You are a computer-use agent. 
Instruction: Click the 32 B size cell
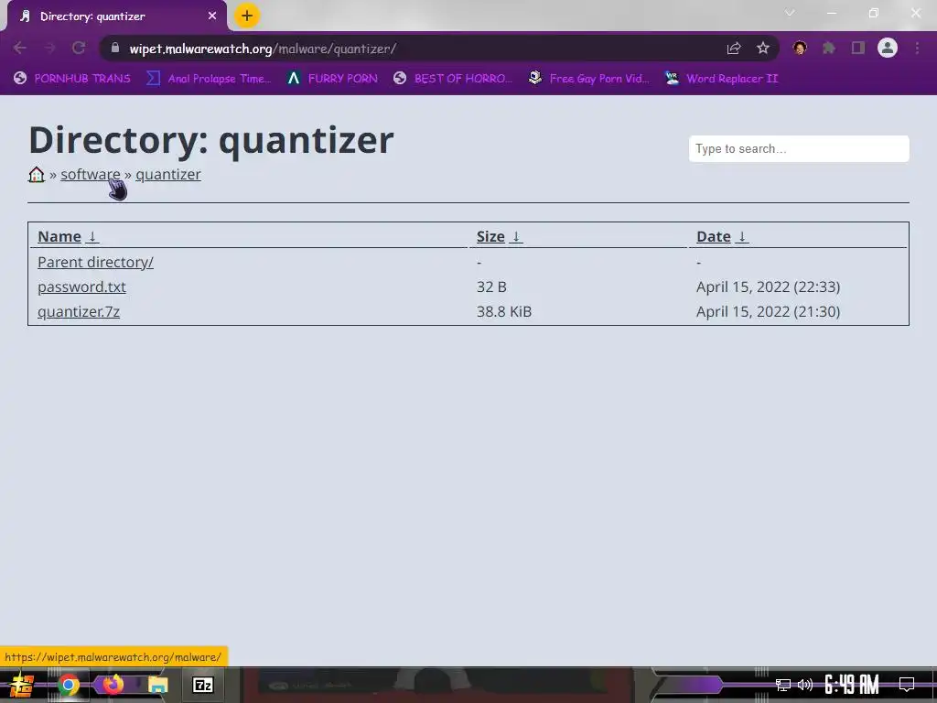click(491, 287)
